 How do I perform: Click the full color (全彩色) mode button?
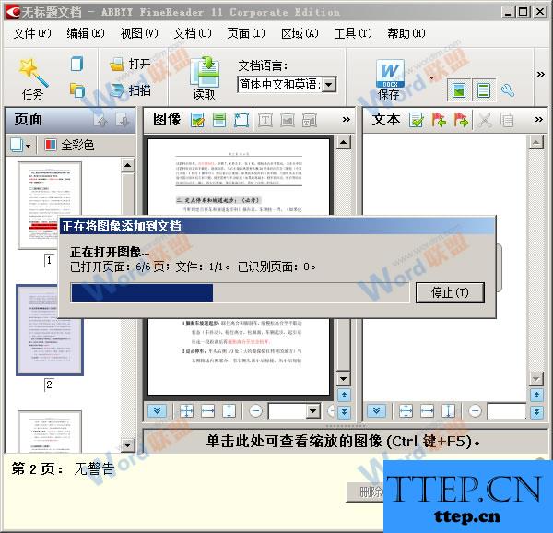coord(69,145)
